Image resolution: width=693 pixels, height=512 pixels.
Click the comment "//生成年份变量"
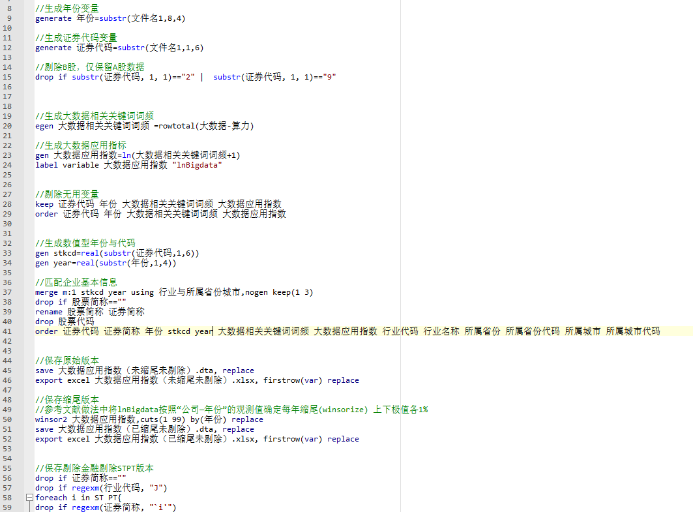[x=67, y=8]
